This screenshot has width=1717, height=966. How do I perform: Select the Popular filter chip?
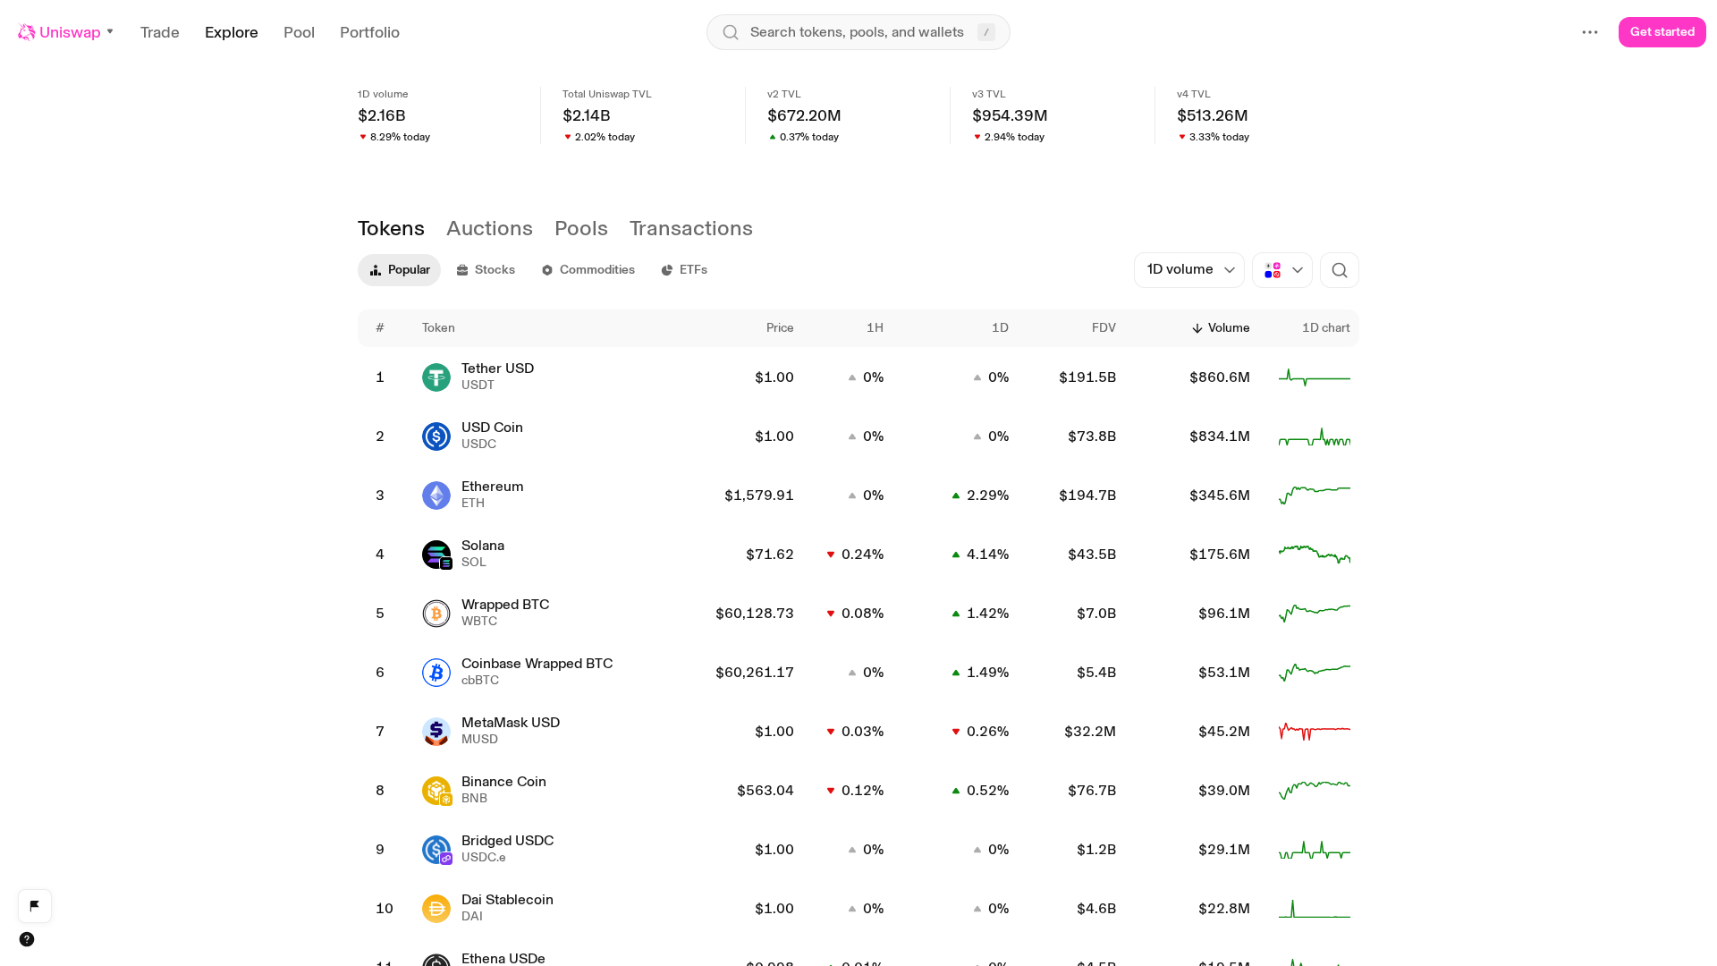(399, 270)
